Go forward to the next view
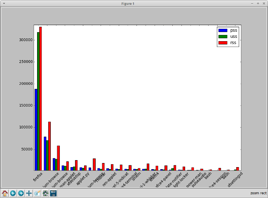 click(x=21, y=193)
